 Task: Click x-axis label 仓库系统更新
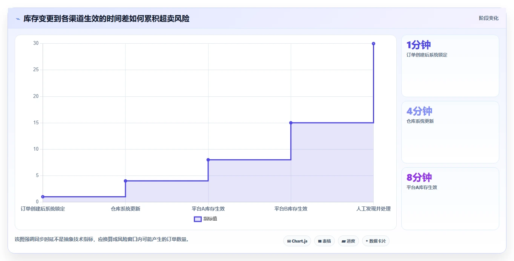[x=126, y=209]
